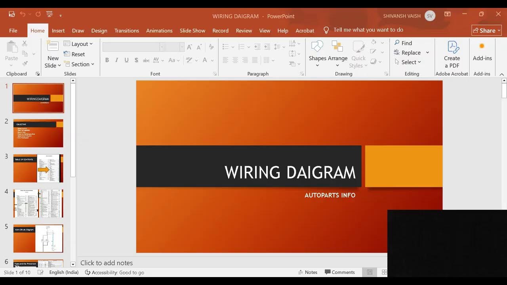
Task: Click the Cut scissors icon
Action: 25,44
